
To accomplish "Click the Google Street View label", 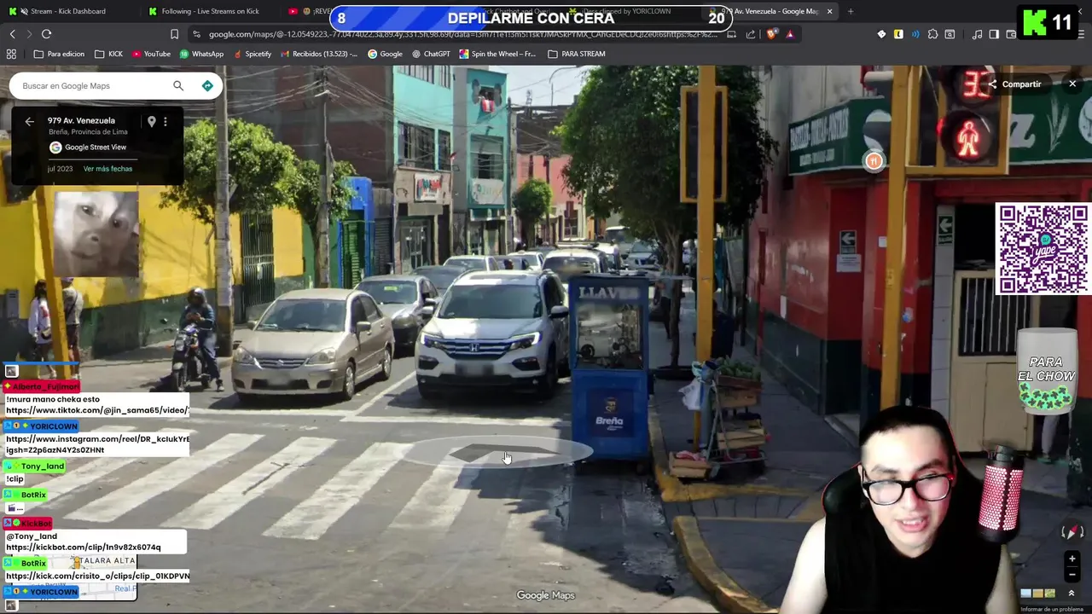I will 96,148.
